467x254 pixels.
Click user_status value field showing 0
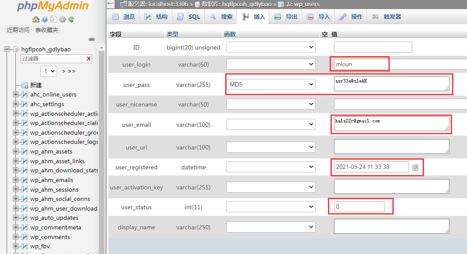pos(359,207)
